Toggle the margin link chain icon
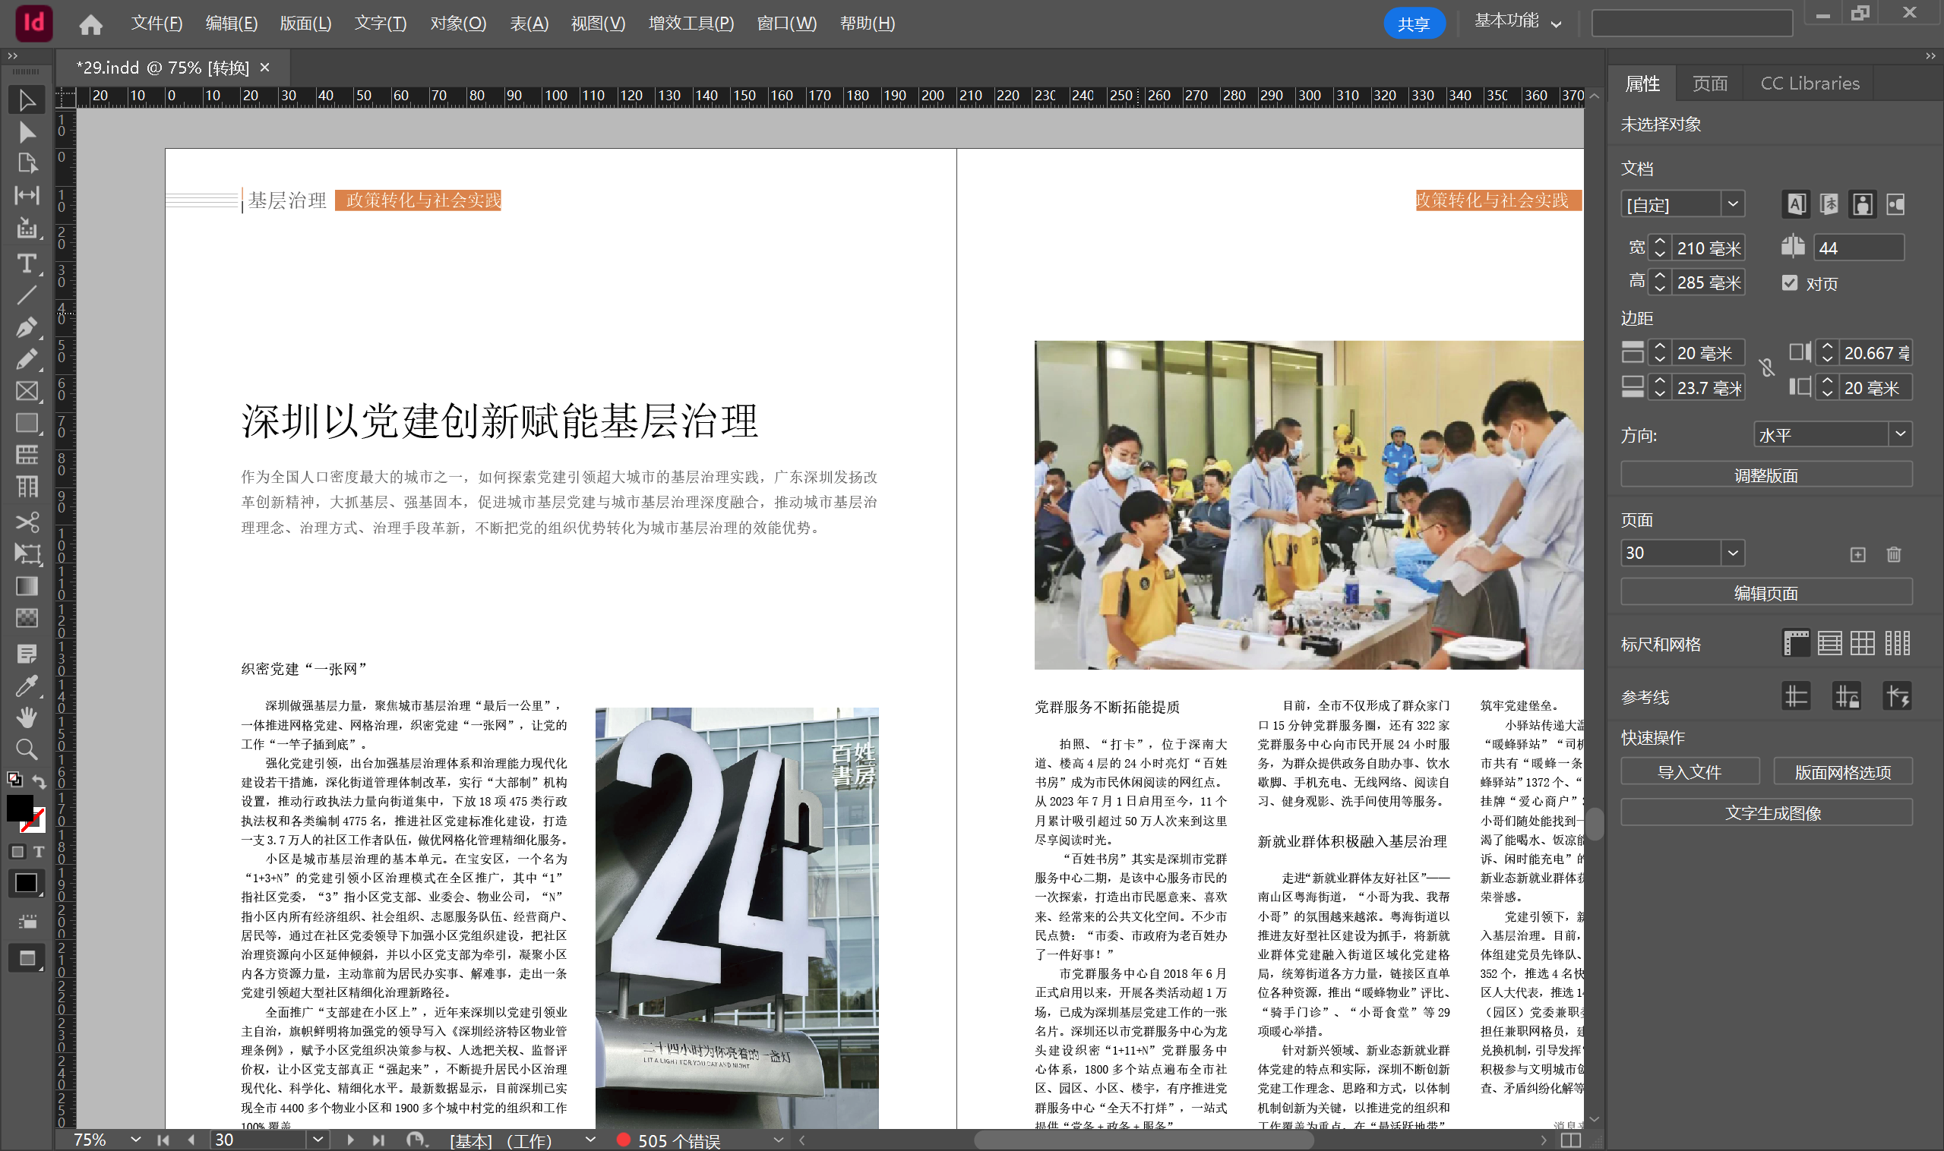1944x1151 pixels. point(1767,368)
